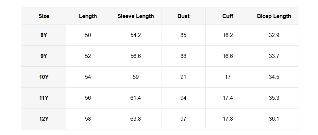
Task: Click the Bust column header
Action: (x=183, y=16)
